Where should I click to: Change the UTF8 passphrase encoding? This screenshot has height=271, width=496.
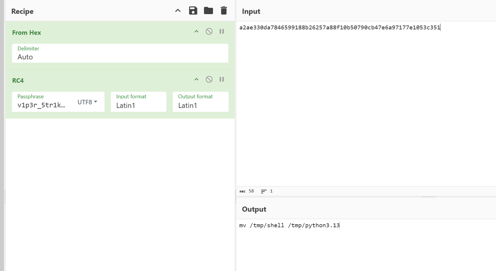click(x=87, y=102)
